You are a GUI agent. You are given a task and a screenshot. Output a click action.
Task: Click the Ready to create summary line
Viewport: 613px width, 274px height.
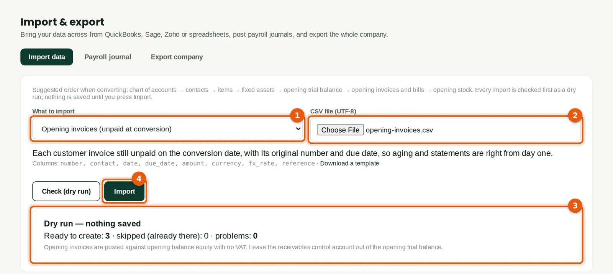(151, 236)
